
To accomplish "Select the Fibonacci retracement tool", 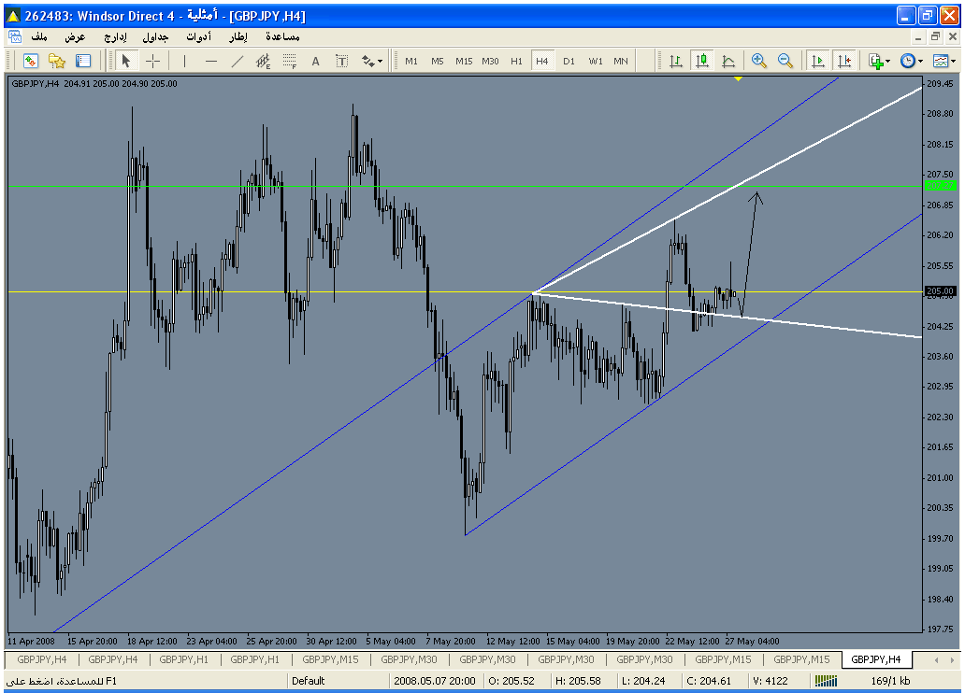I will 289,61.
